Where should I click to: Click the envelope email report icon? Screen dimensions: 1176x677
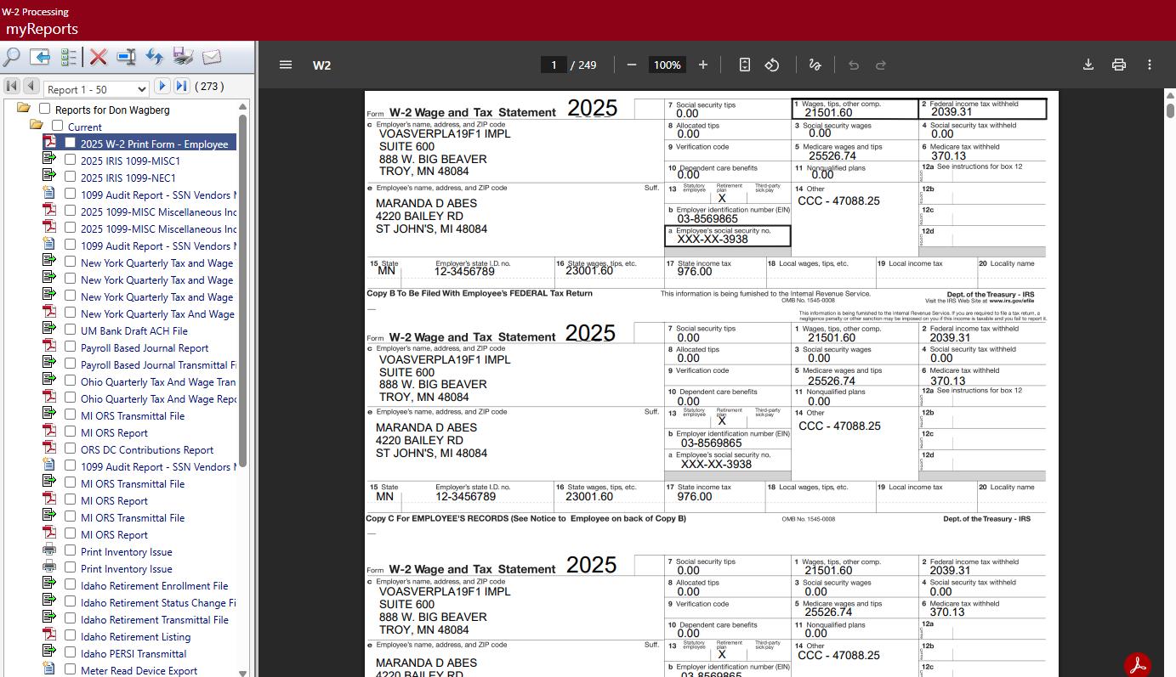point(211,57)
